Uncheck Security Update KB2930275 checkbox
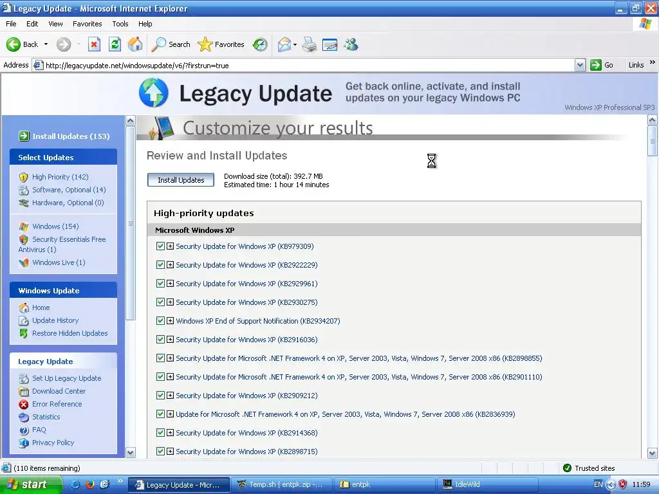Screen dimensions: 659x494 tap(160, 302)
